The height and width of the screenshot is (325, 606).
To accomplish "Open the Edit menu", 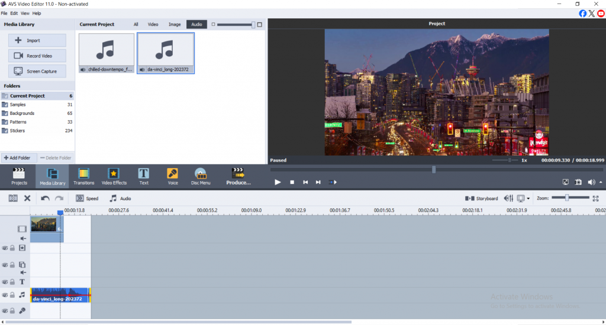I will 14,13.
